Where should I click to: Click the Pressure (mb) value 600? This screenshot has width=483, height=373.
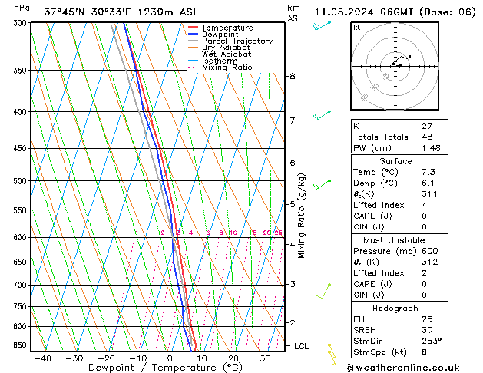point(430,251)
